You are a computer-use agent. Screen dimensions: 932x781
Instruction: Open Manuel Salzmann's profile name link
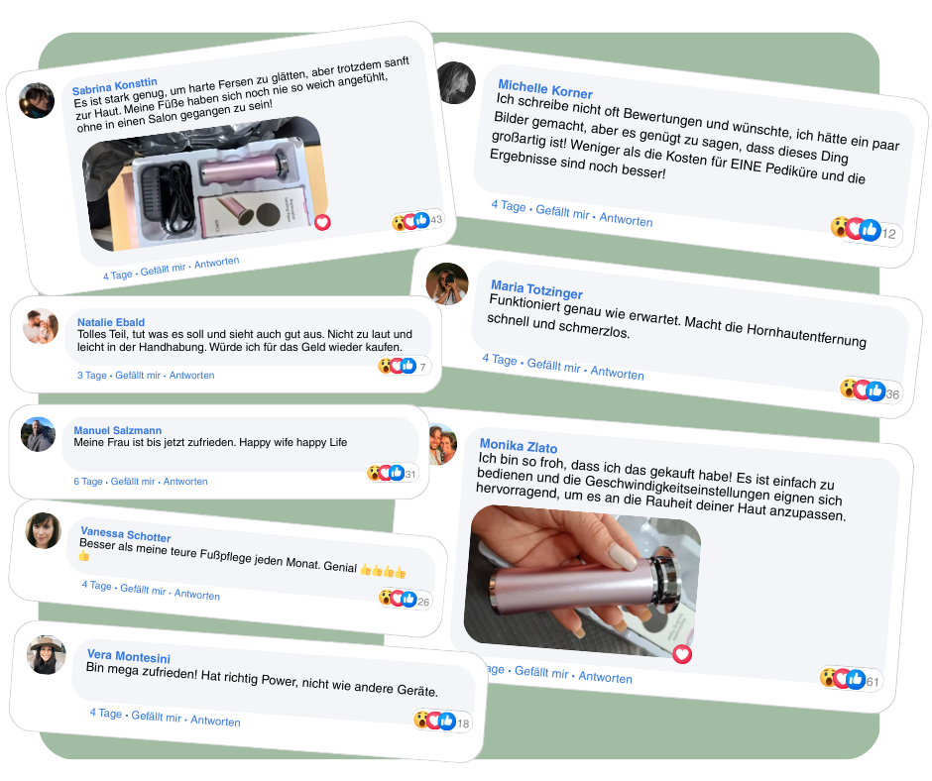118,430
